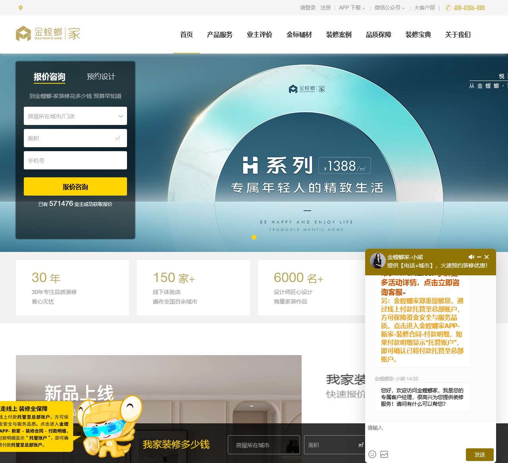Click the 150家+ statistic card
508x463 pixels.
tap(193, 288)
